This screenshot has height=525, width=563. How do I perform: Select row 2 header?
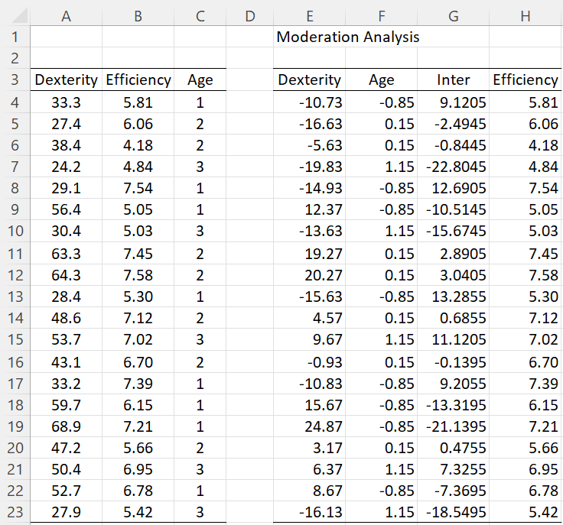[x=15, y=58]
